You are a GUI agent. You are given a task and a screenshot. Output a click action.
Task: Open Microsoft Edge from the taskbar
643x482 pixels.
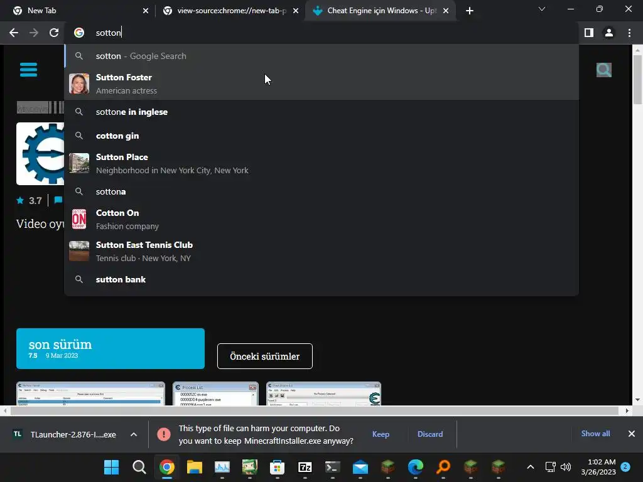pos(416,467)
